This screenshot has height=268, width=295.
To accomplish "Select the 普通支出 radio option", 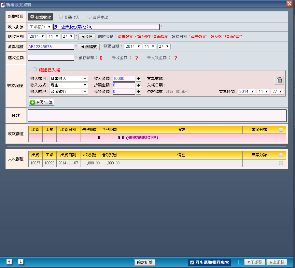I will [90, 17].
